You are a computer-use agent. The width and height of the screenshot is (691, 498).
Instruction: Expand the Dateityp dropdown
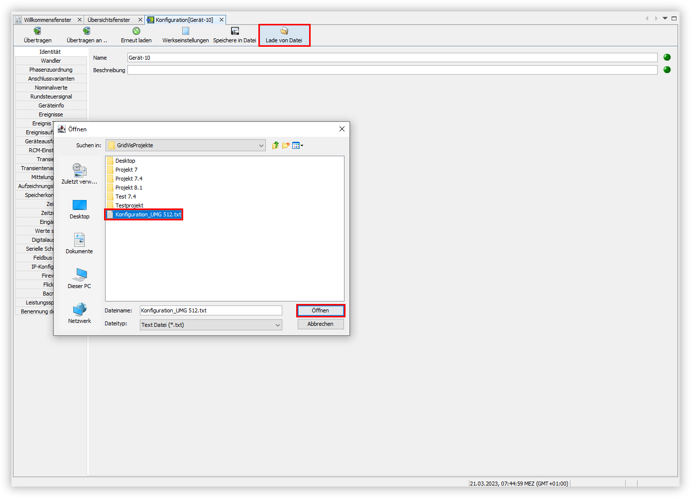[277, 325]
